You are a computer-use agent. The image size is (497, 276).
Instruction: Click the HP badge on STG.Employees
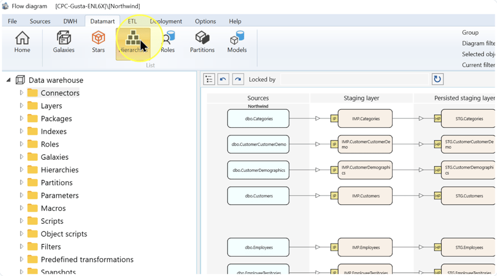coord(437,247)
